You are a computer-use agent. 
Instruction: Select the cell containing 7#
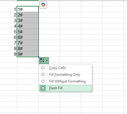coord(28,43)
